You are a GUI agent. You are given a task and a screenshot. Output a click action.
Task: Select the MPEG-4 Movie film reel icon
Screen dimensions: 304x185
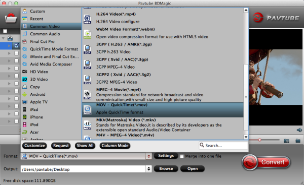pyautogui.click(x=88, y=95)
